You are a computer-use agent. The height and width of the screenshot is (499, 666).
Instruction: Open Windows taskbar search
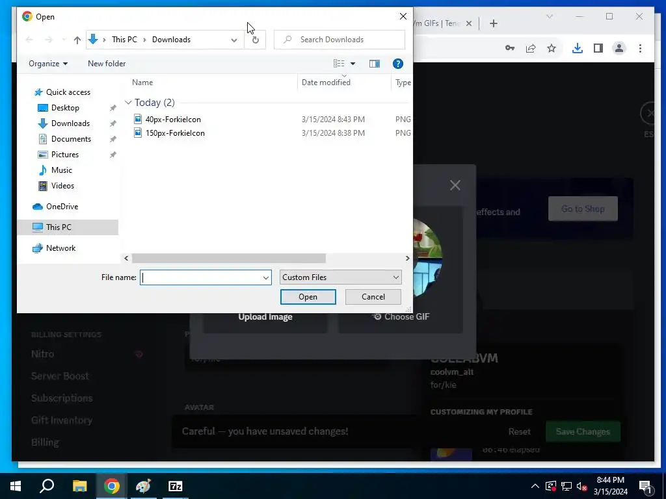(47, 486)
